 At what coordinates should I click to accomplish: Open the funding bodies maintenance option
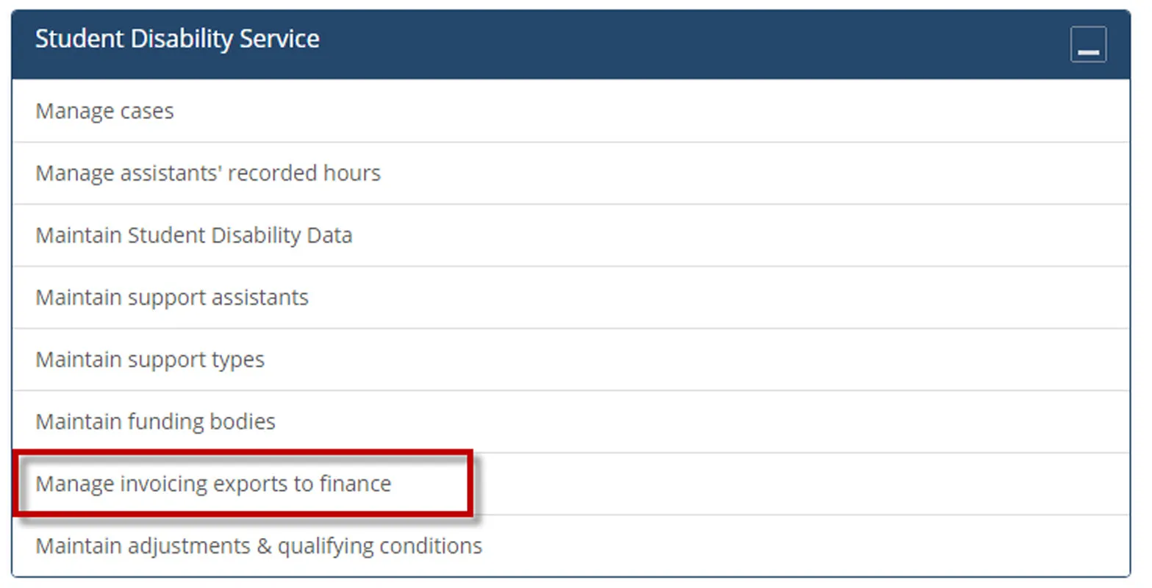point(155,421)
